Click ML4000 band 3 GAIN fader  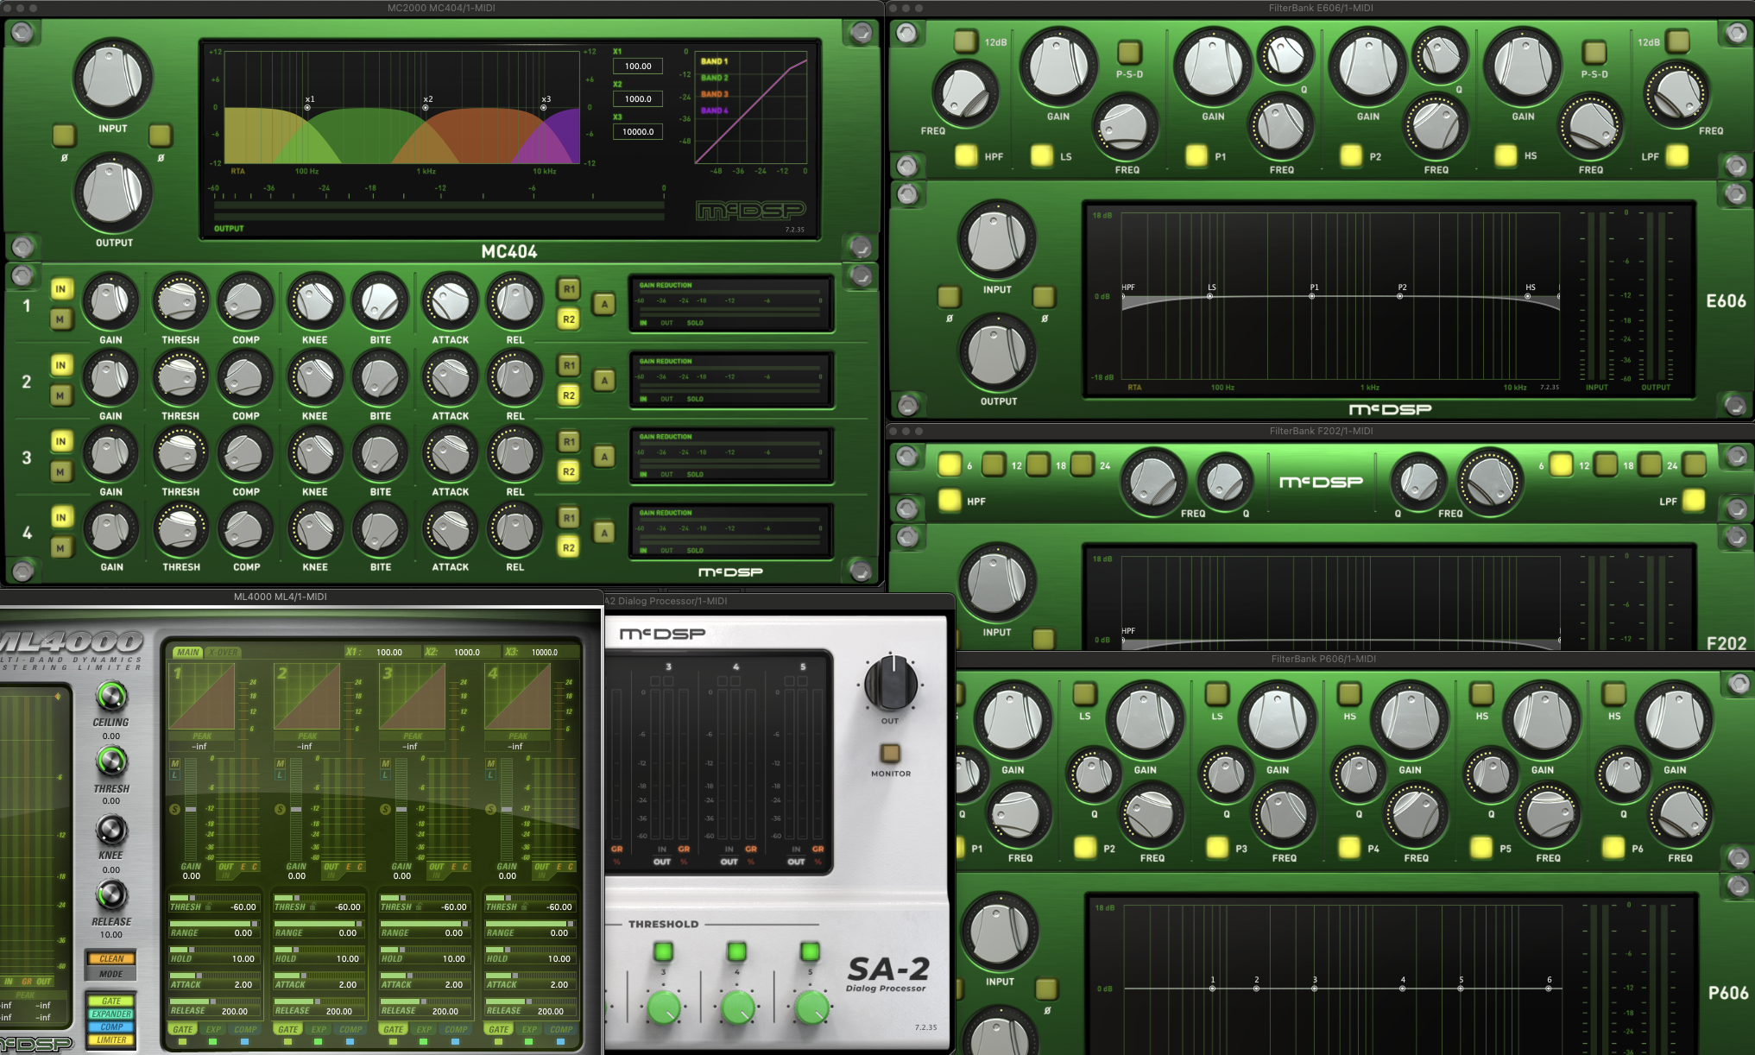tap(401, 807)
